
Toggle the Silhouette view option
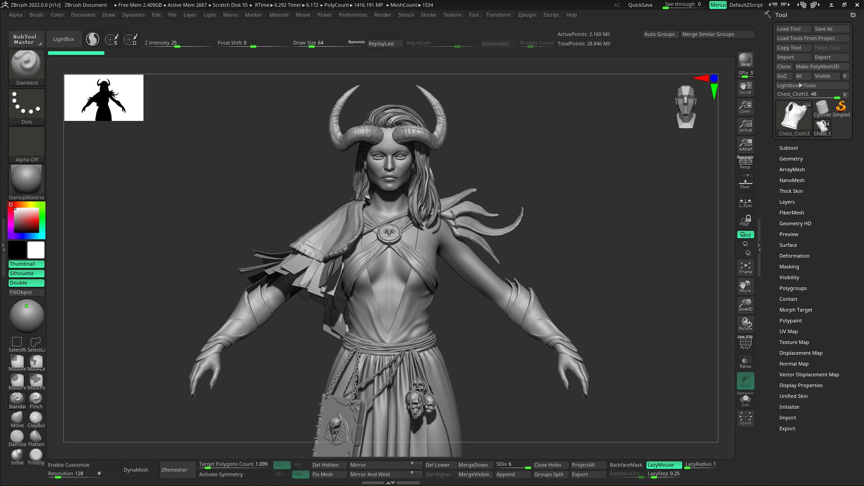click(27, 274)
